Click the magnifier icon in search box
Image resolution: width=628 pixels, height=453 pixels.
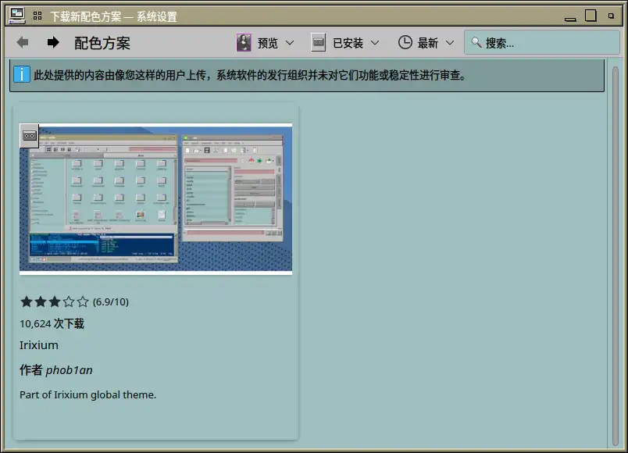point(476,43)
